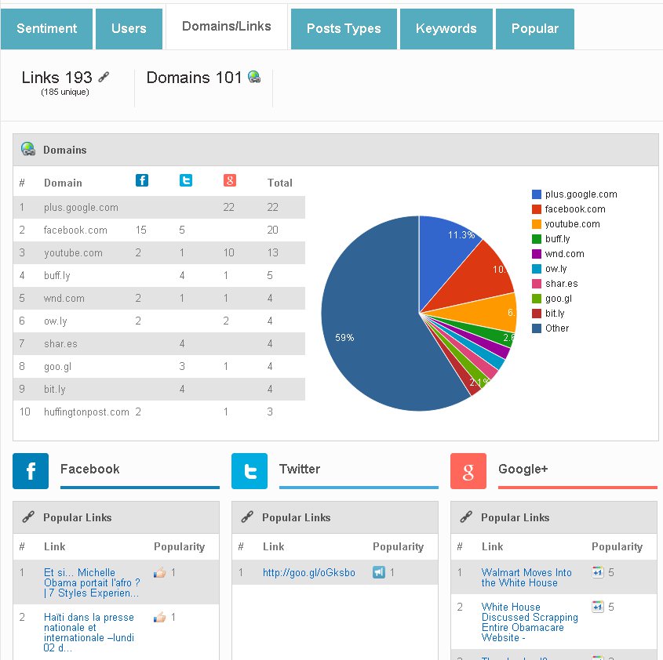The height and width of the screenshot is (660, 663).
Task: Click the facebook.com red legend swatch
Action: pyautogui.click(x=537, y=209)
